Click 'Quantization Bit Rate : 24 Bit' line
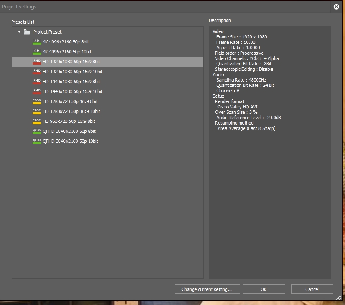 [x=245, y=85]
